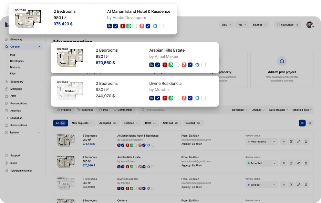Open the Giveaway star icon in sidebar
Viewport: 321px width, 203px height.
pos(6,40)
